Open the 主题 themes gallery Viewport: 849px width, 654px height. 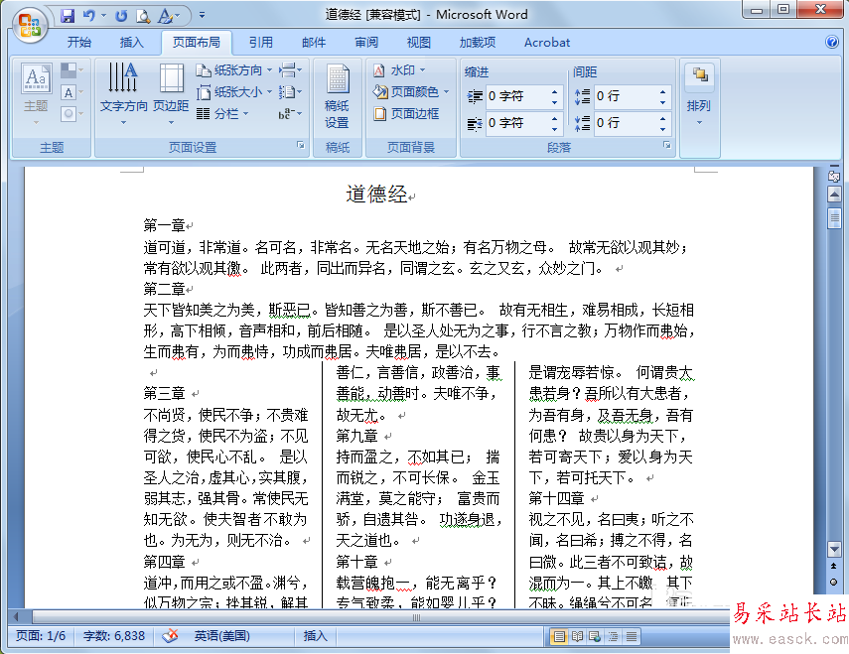coord(37,93)
